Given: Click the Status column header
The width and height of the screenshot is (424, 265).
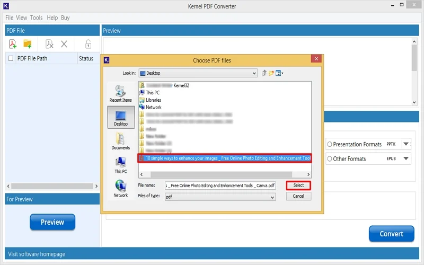Looking at the screenshot, I should pyautogui.click(x=86, y=58).
